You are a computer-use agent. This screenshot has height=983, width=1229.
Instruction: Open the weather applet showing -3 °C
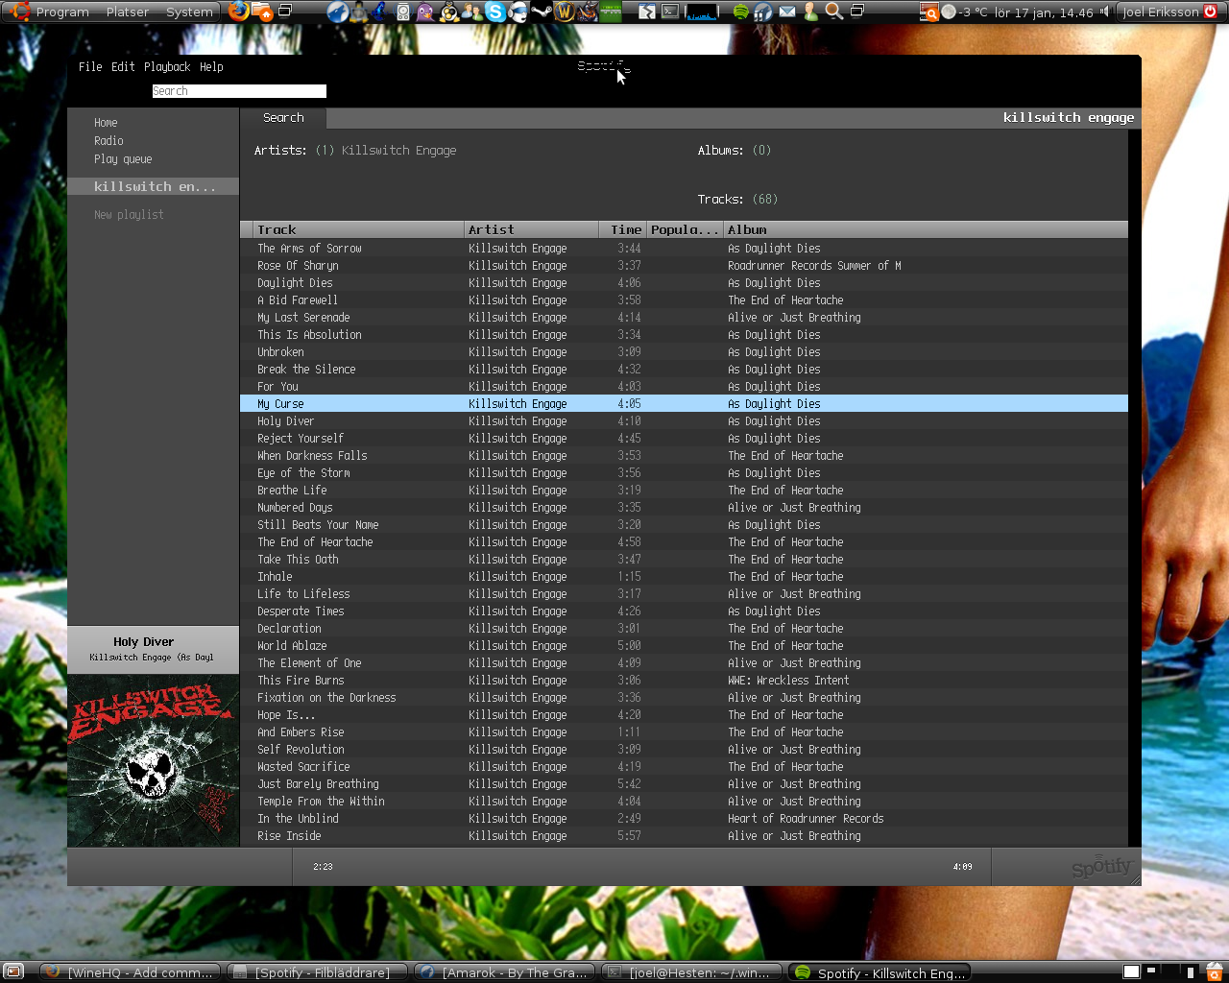(x=964, y=12)
